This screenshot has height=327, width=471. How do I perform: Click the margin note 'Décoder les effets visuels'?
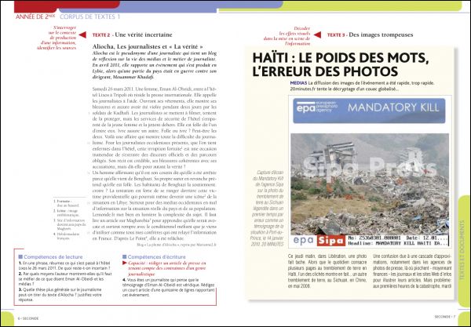tap(287, 36)
